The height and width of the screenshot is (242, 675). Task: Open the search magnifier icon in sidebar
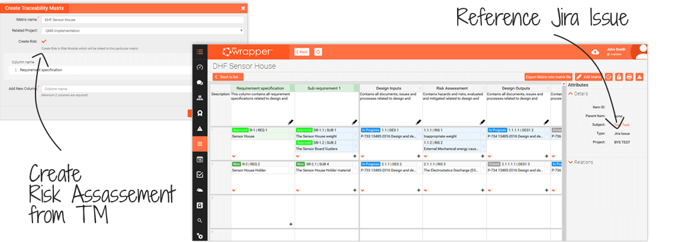point(200,221)
